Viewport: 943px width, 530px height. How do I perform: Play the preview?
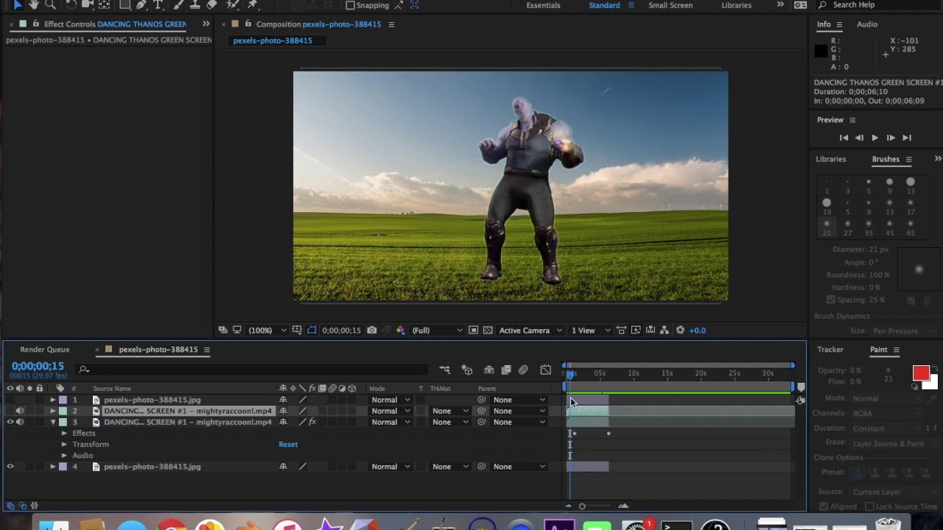tap(874, 138)
